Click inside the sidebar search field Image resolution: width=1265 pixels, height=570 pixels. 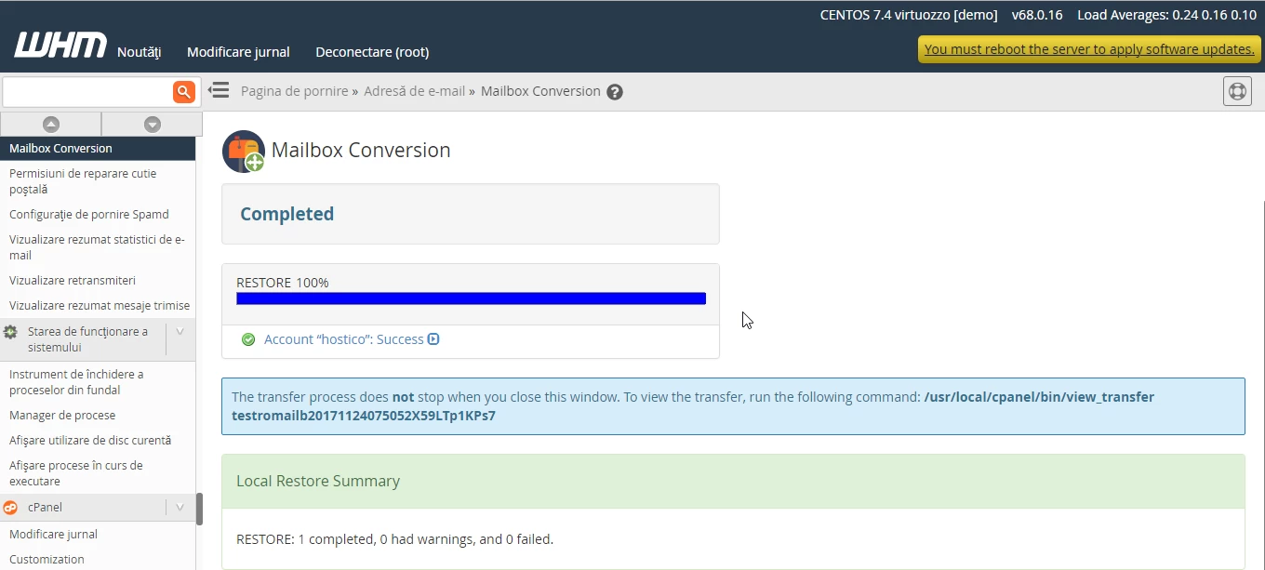pyautogui.click(x=88, y=91)
